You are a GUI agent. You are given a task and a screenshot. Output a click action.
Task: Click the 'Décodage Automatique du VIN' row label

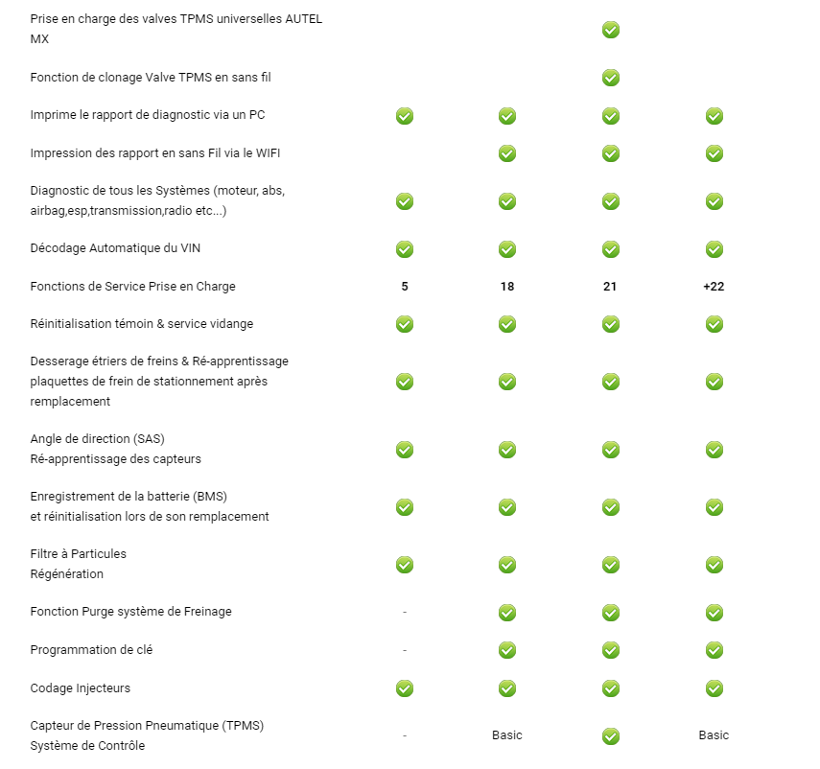click(x=115, y=248)
